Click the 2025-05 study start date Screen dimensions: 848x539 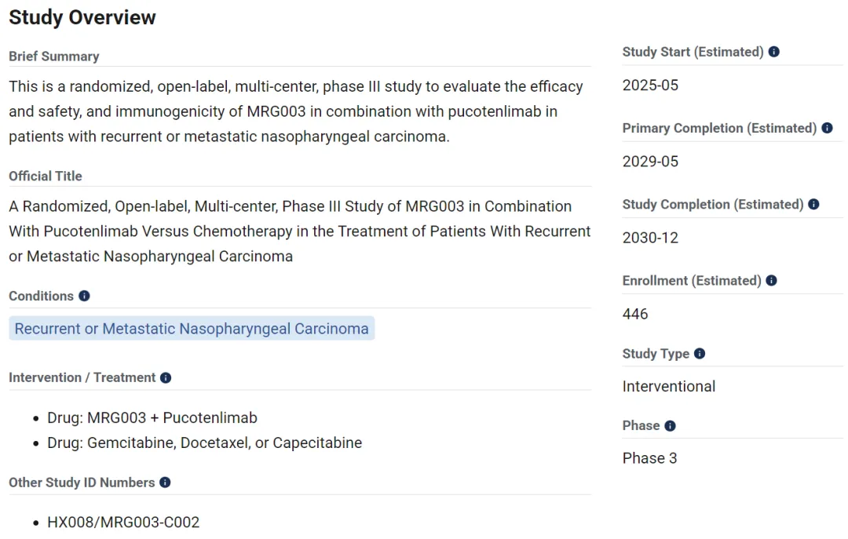[650, 85]
